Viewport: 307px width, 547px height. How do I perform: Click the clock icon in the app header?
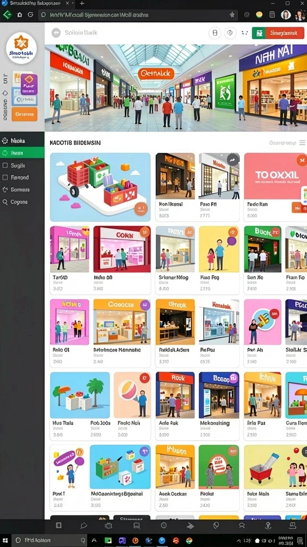(x=230, y=33)
